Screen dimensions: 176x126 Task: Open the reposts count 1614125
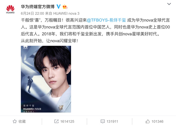point(67,121)
